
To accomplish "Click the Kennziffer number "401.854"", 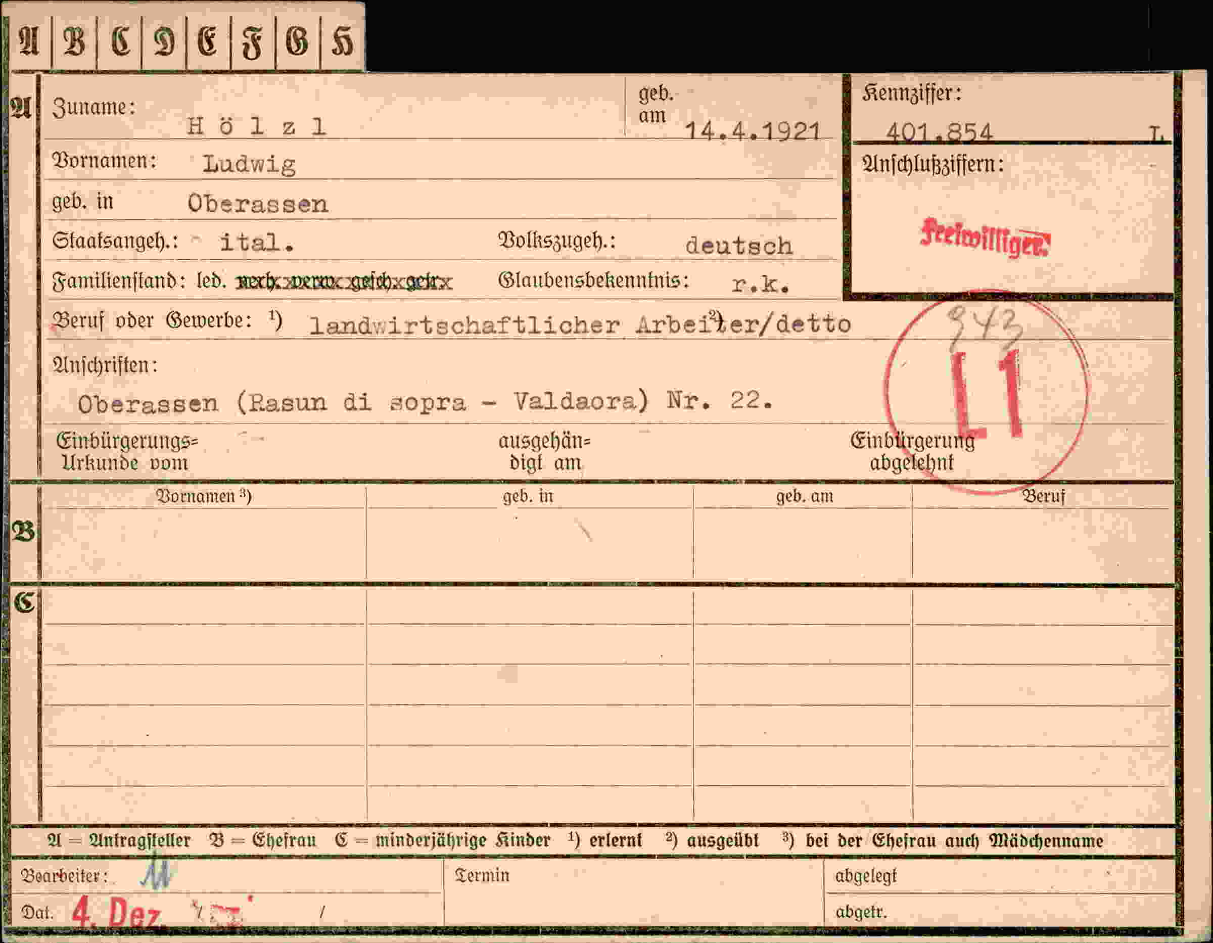I will pyautogui.click(x=939, y=132).
